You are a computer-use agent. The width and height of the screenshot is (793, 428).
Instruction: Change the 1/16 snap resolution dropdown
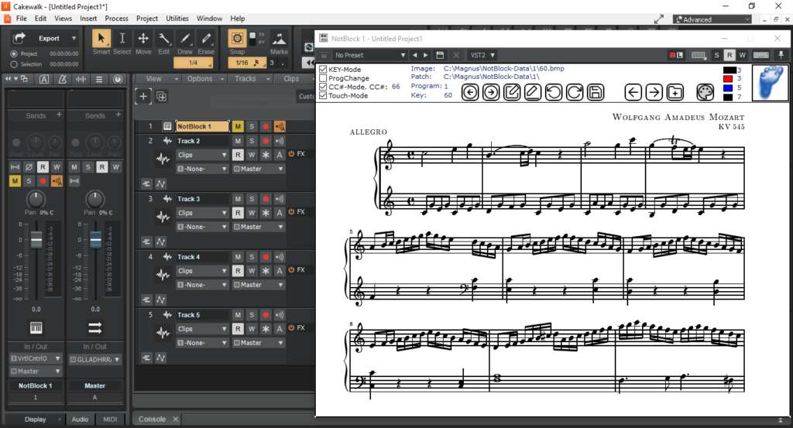click(248, 63)
